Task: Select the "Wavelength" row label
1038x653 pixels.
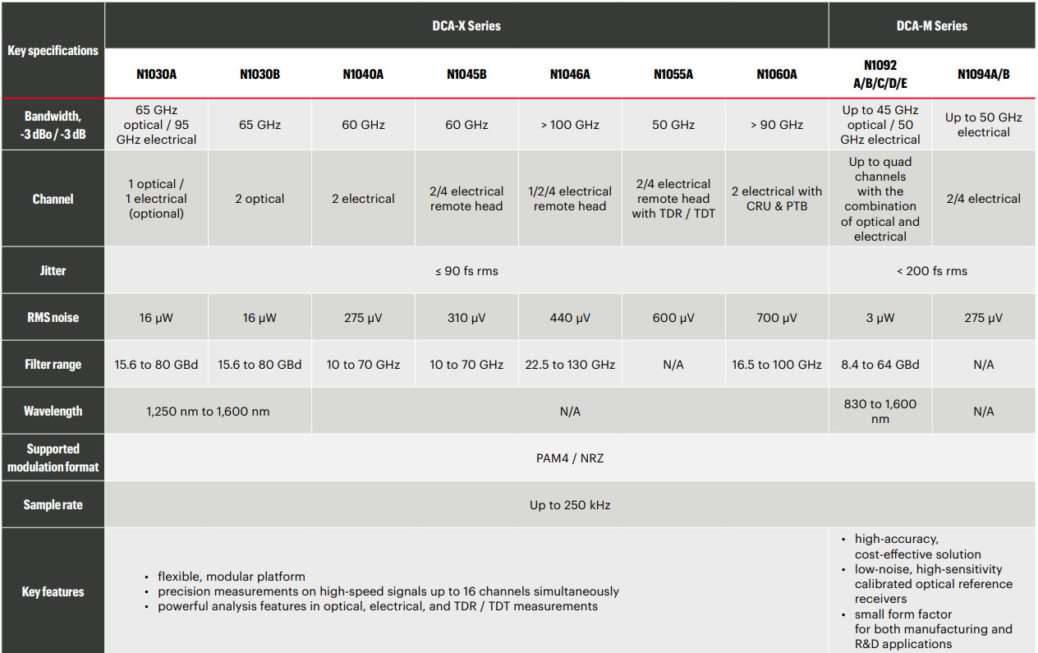Action: (x=53, y=411)
